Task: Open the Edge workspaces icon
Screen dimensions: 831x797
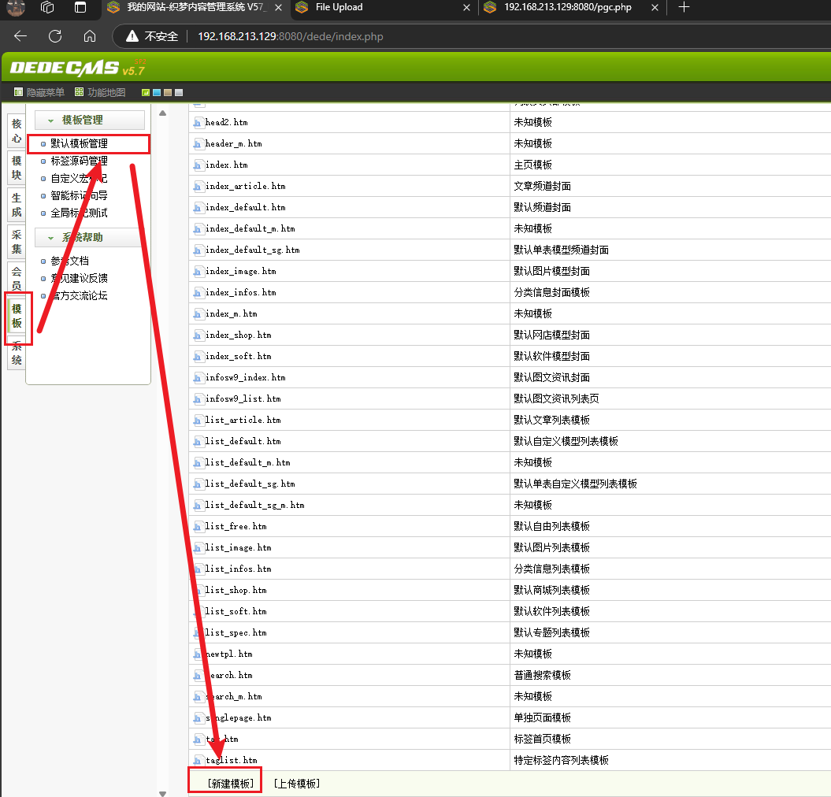Action: [x=47, y=8]
